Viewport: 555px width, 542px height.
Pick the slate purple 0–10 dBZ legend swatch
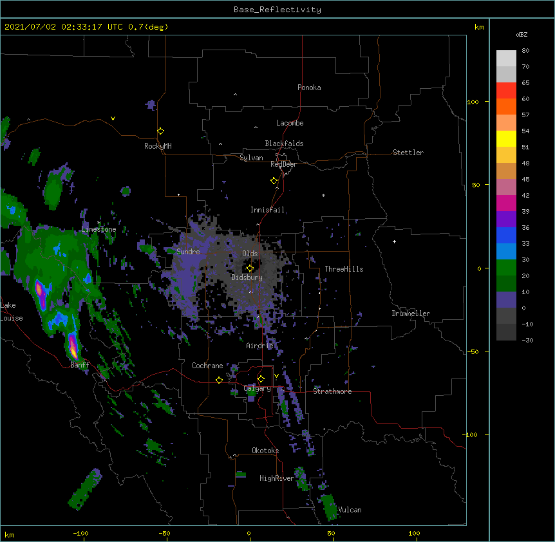pos(506,300)
